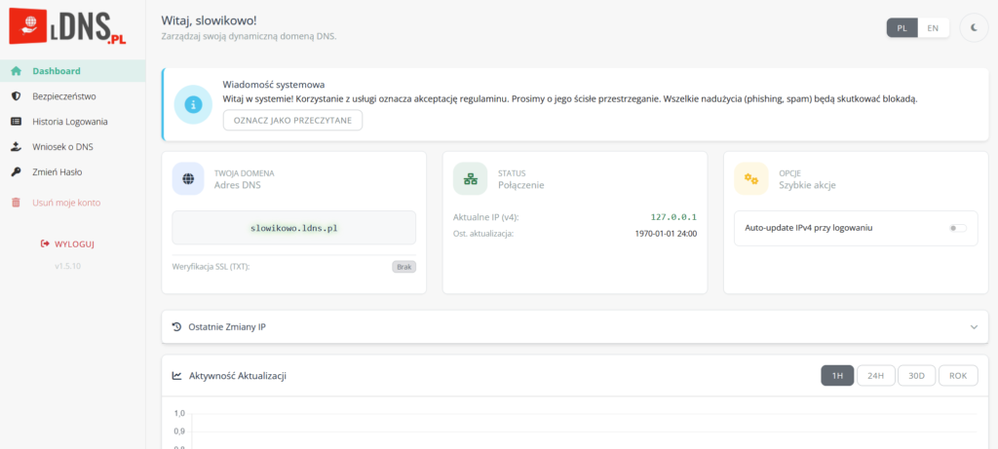This screenshot has height=449, width=998.
Task: Select the 24H chart range
Action: pyautogui.click(x=875, y=376)
